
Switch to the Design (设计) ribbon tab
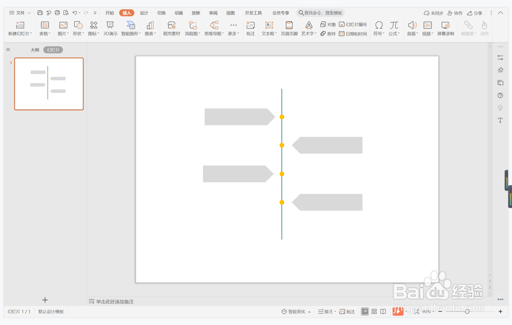click(144, 13)
